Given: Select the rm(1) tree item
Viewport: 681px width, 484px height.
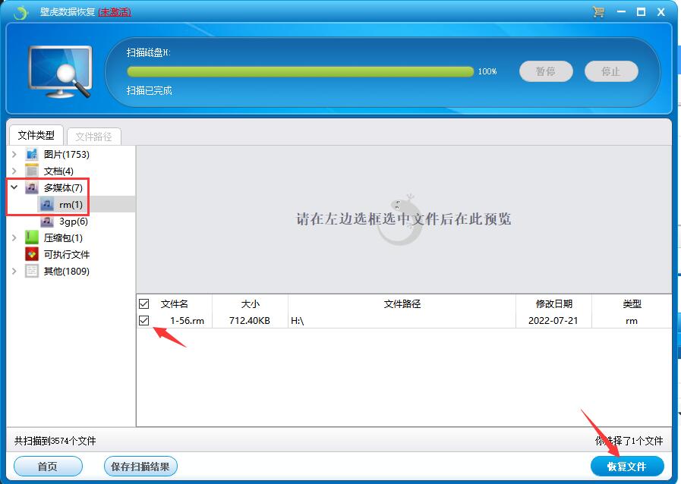Looking at the screenshot, I should tap(71, 205).
